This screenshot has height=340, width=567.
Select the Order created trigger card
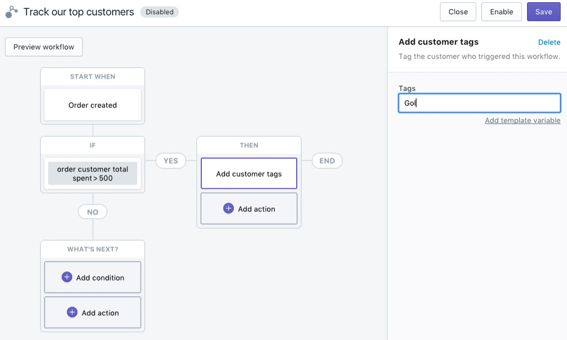click(93, 105)
